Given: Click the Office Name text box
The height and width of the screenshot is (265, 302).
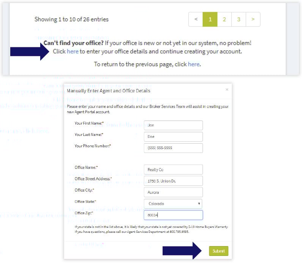Looking at the screenshot, I should click(173, 170).
